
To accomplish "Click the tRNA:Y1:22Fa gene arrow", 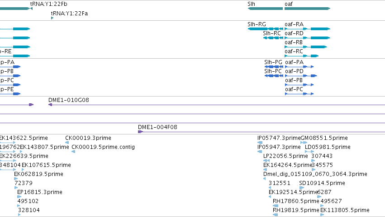I will (52, 18).
